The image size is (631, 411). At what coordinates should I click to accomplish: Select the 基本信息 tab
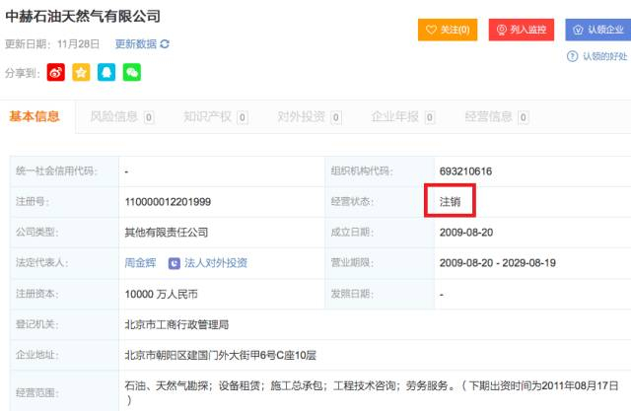coord(35,116)
